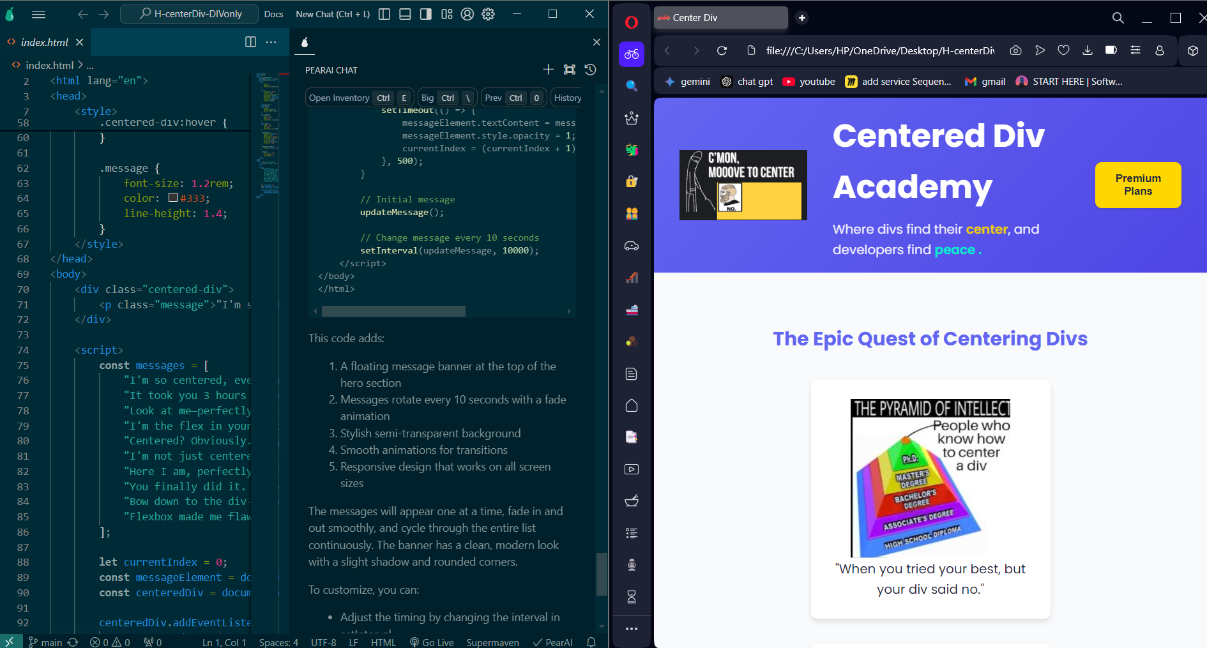The height and width of the screenshot is (648, 1207).
Task: Open the Opera downloads icon
Action: click(x=1088, y=50)
